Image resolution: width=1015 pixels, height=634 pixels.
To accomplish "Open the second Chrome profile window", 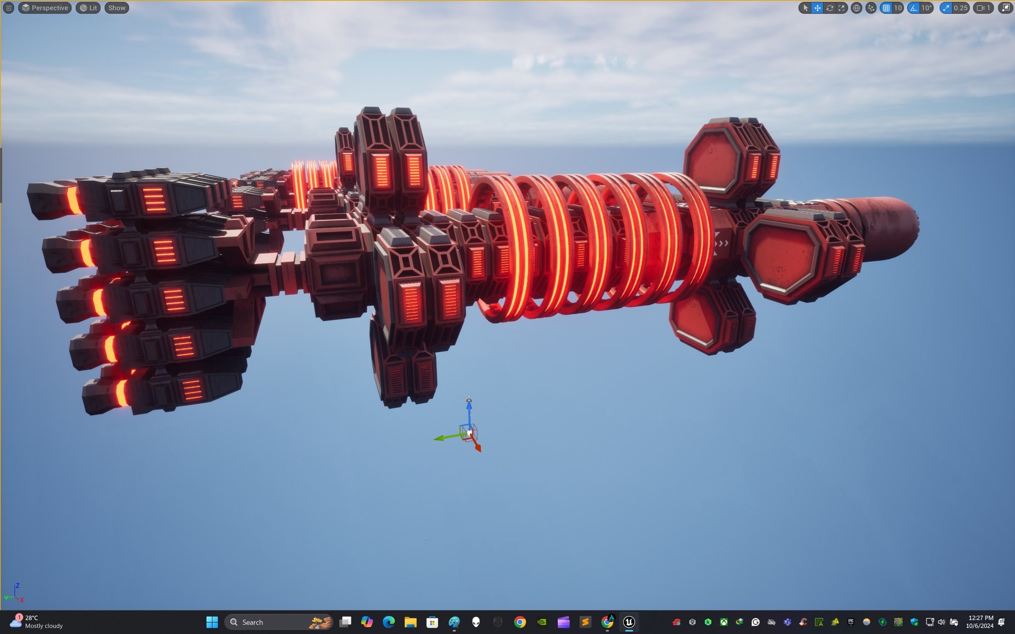I will [607, 622].
